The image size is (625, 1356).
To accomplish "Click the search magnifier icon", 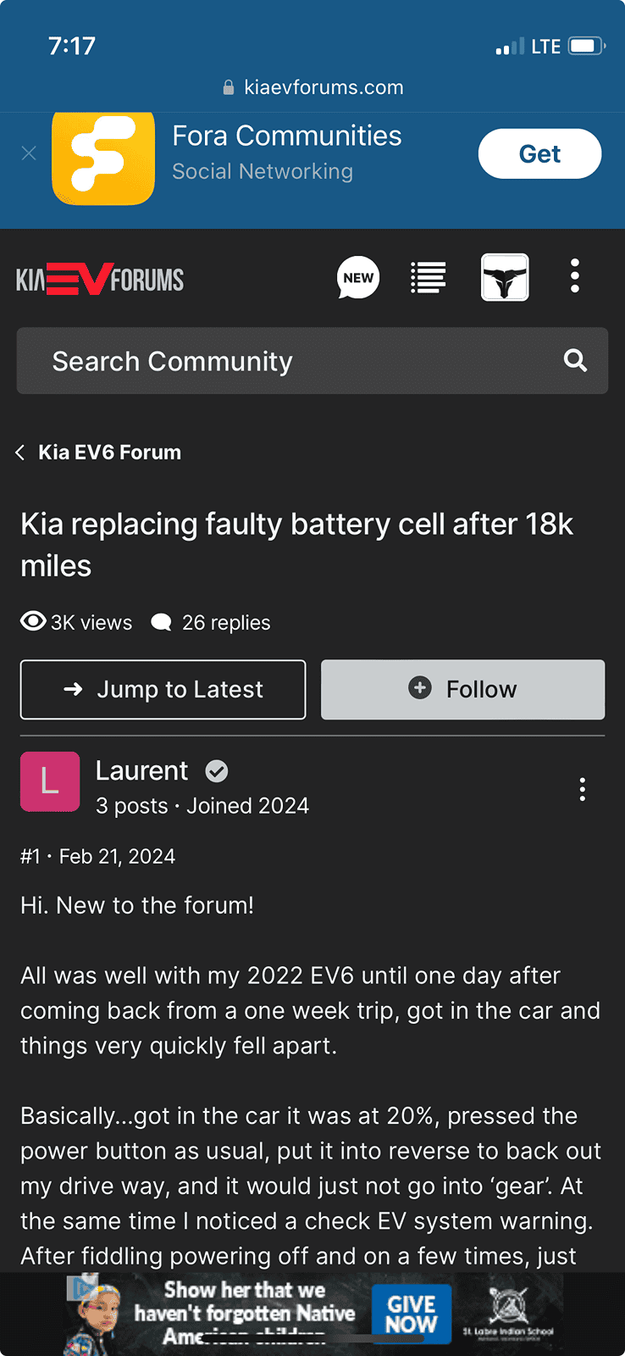I will tap(575, 361).
